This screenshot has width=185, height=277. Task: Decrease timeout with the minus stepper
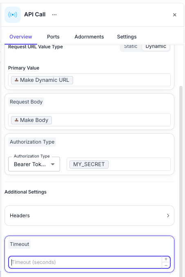(x=166, y=266)
